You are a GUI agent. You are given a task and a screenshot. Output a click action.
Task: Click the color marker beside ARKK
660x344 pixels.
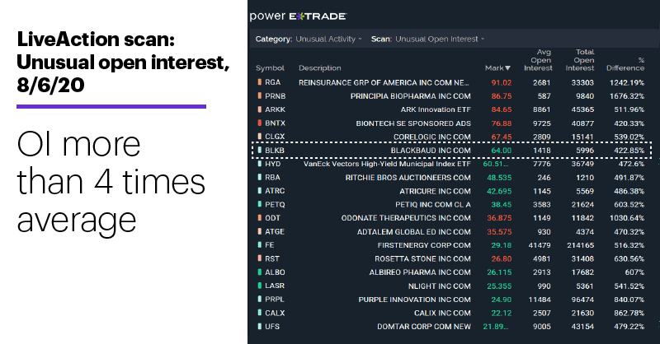pos(260,109)
